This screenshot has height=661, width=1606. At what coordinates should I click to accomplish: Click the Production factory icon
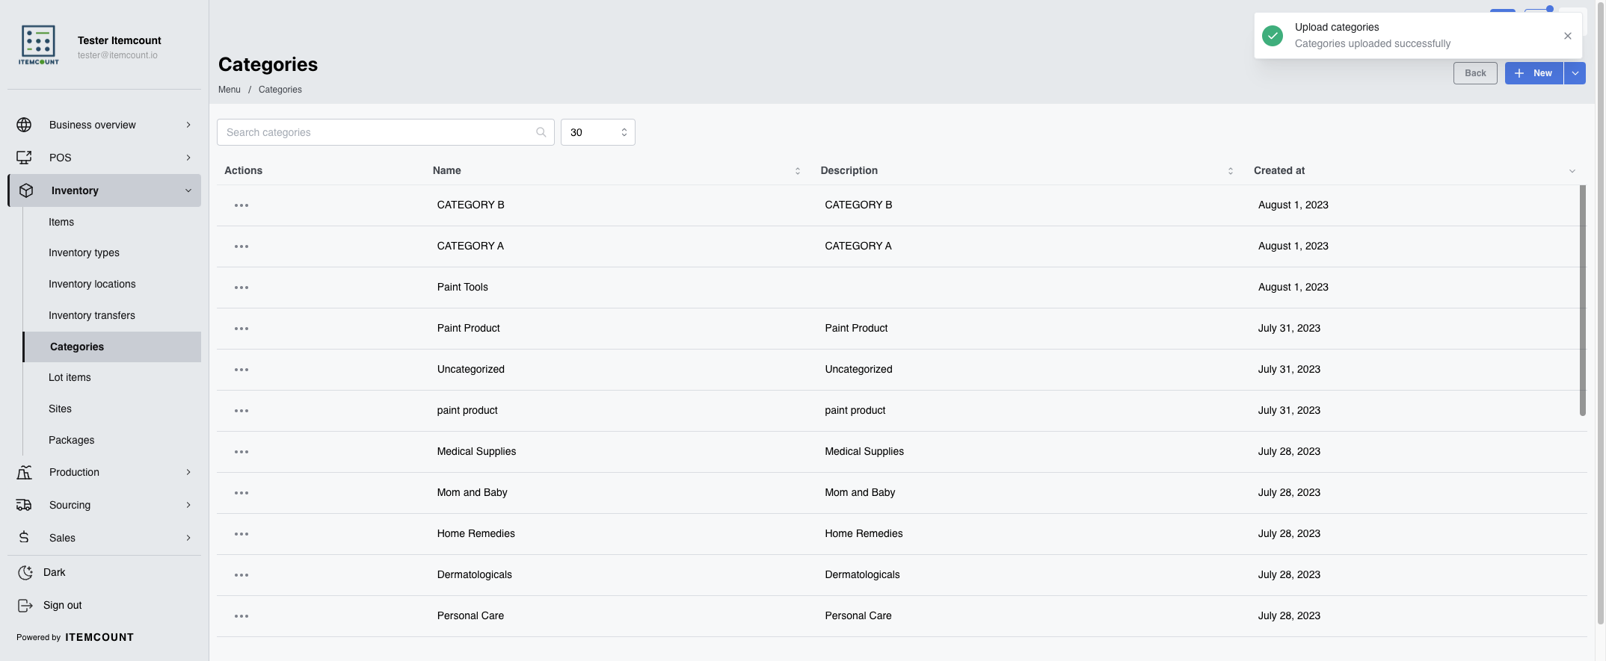24,472
